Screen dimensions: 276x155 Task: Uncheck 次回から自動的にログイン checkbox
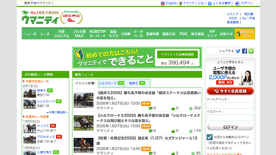click(209, 137)
